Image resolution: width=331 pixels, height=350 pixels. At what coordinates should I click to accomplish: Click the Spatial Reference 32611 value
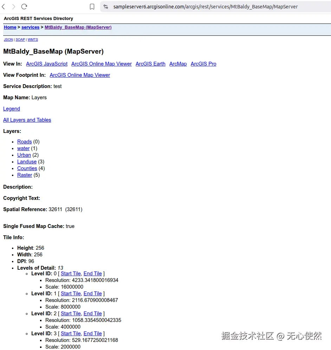click(65, 209)
